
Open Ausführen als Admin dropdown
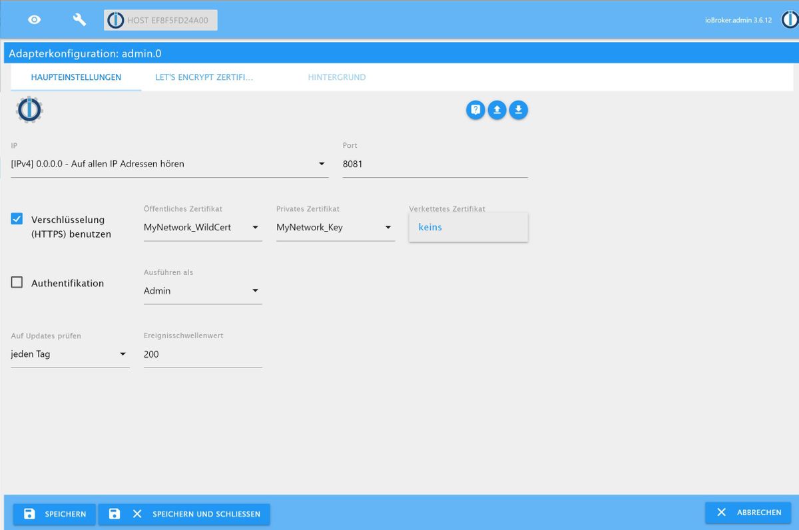203,291
